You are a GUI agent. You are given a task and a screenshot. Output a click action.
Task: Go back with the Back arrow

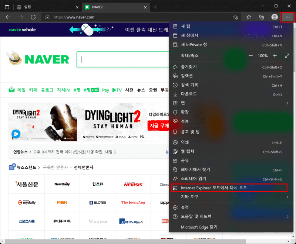(x=8, y=17)
